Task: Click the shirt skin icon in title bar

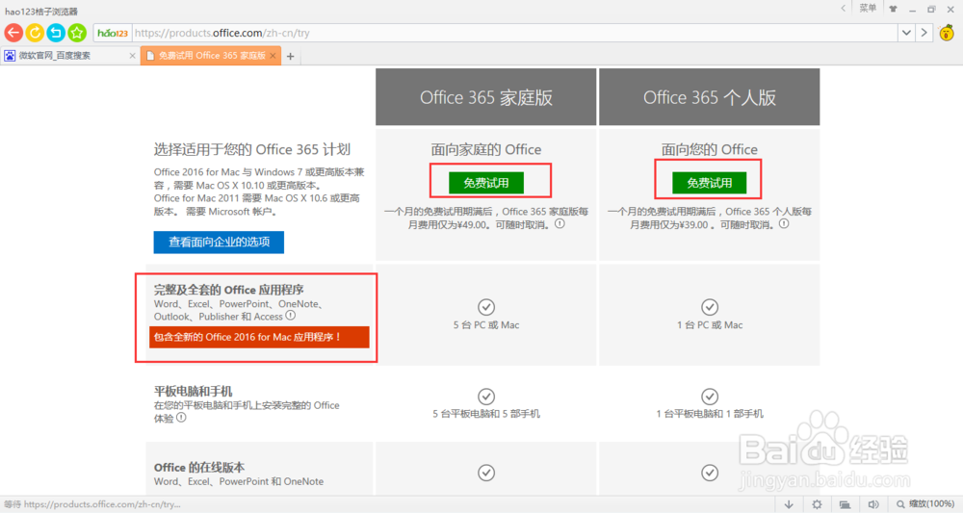Action: tap(893, 9)
